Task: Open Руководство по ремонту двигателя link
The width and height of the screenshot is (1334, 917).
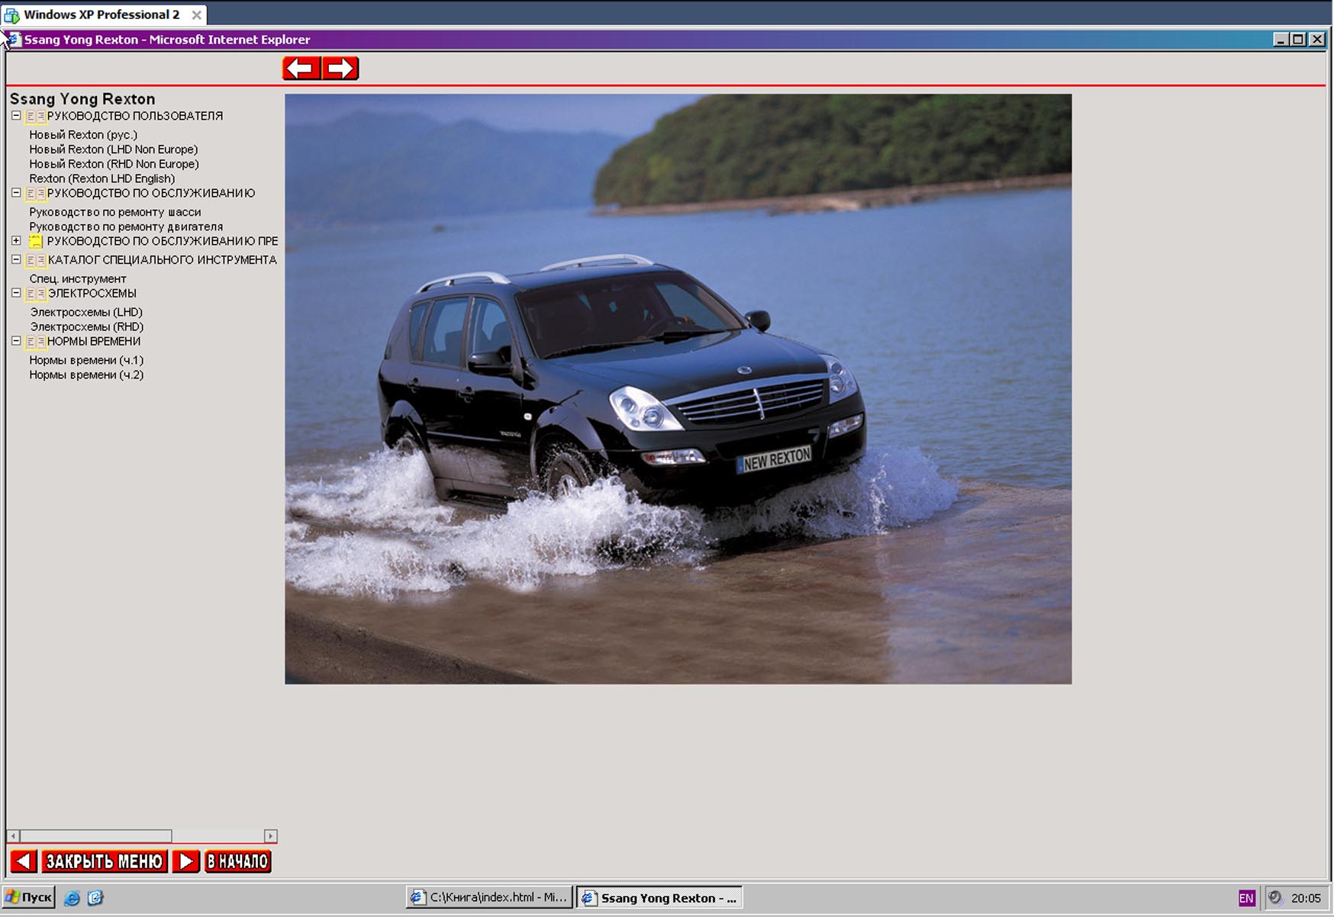Action: (x=126, y=227)
